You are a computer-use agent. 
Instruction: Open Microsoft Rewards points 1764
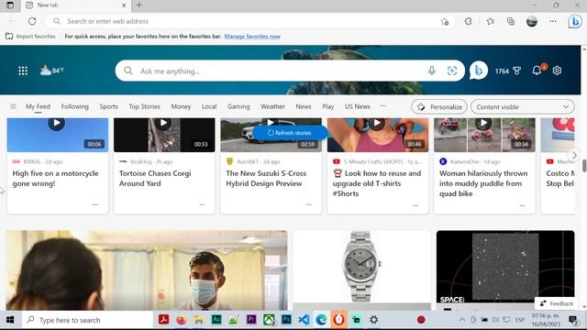[x=507, y=71]
